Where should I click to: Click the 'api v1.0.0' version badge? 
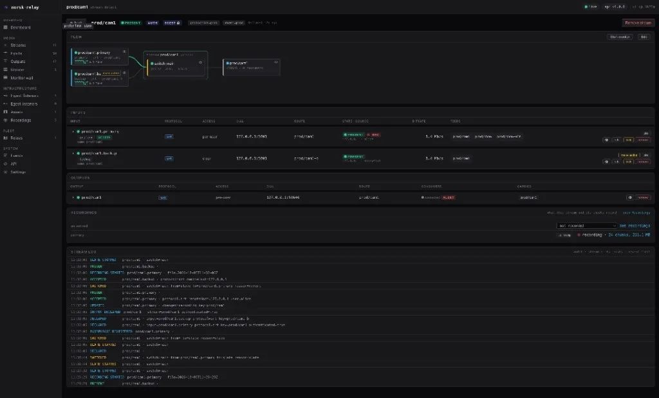pos(615,6)
